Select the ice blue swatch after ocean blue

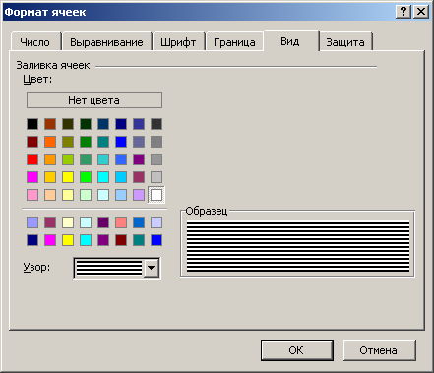coord(156,222)
